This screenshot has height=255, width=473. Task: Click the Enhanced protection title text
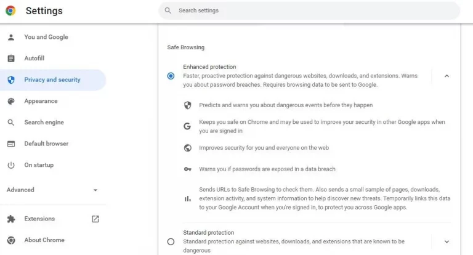[x=209, y=67]
